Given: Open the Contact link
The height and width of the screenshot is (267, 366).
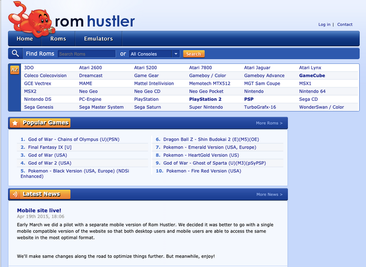Looking at the screenshot, I should 345,24.
